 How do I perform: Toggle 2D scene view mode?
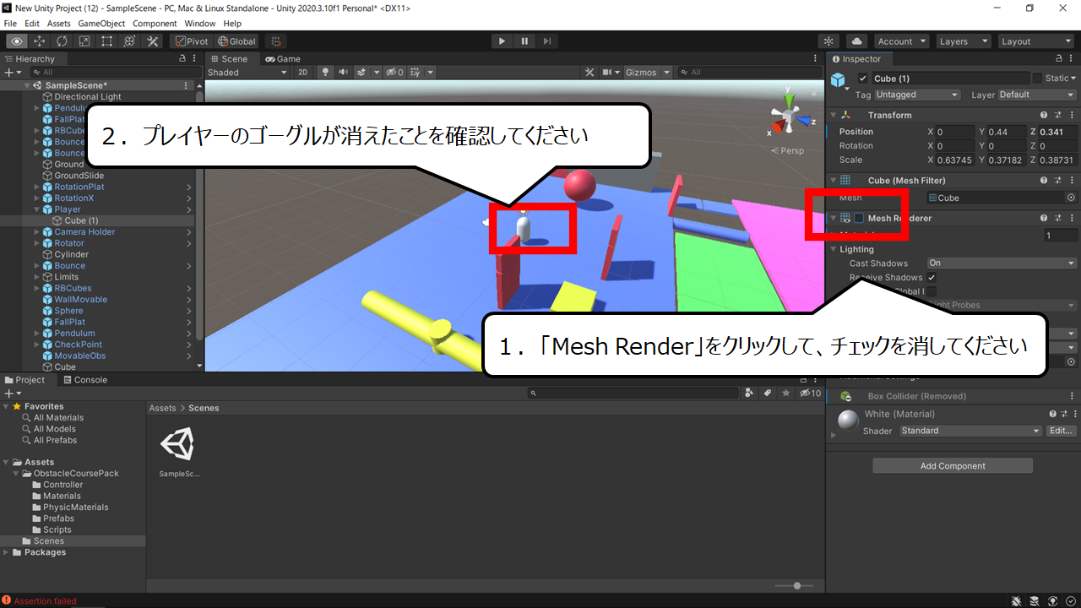303,73
